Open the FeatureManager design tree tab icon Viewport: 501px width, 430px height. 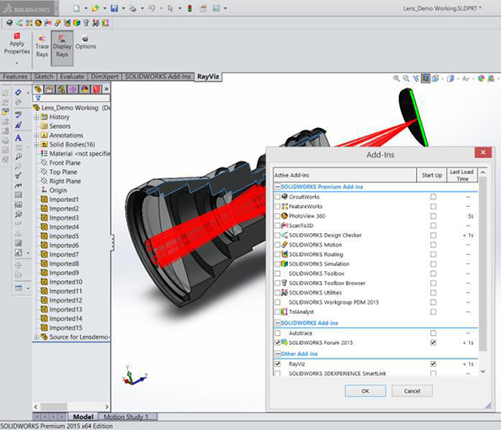tap(38, 89)
